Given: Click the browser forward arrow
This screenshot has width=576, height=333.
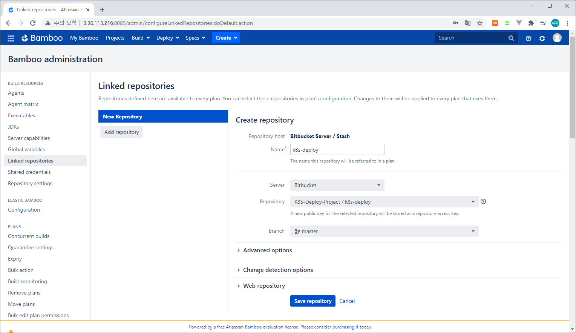Looking at the screenshot, I should (21, 23).
